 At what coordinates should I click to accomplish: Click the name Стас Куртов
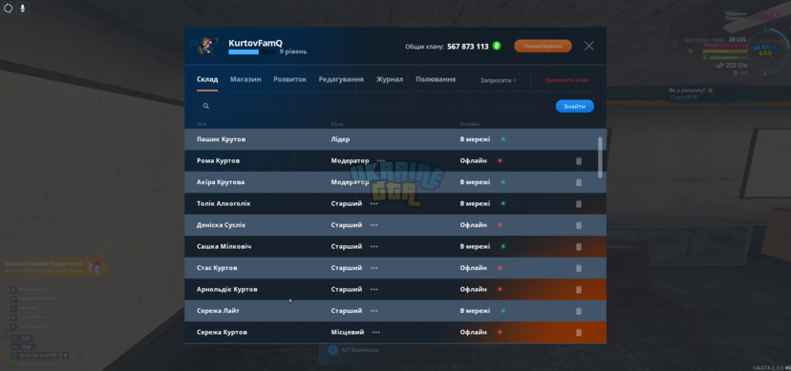click(217, 268)
